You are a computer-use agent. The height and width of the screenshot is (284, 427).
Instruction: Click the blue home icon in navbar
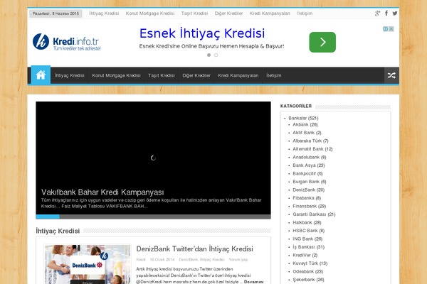tap(41, 75)
